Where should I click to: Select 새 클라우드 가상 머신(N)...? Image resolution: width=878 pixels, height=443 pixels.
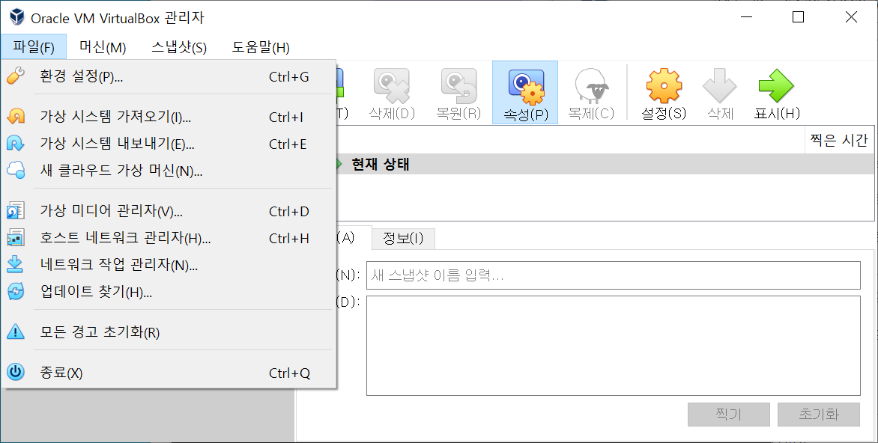pos(169,171)
